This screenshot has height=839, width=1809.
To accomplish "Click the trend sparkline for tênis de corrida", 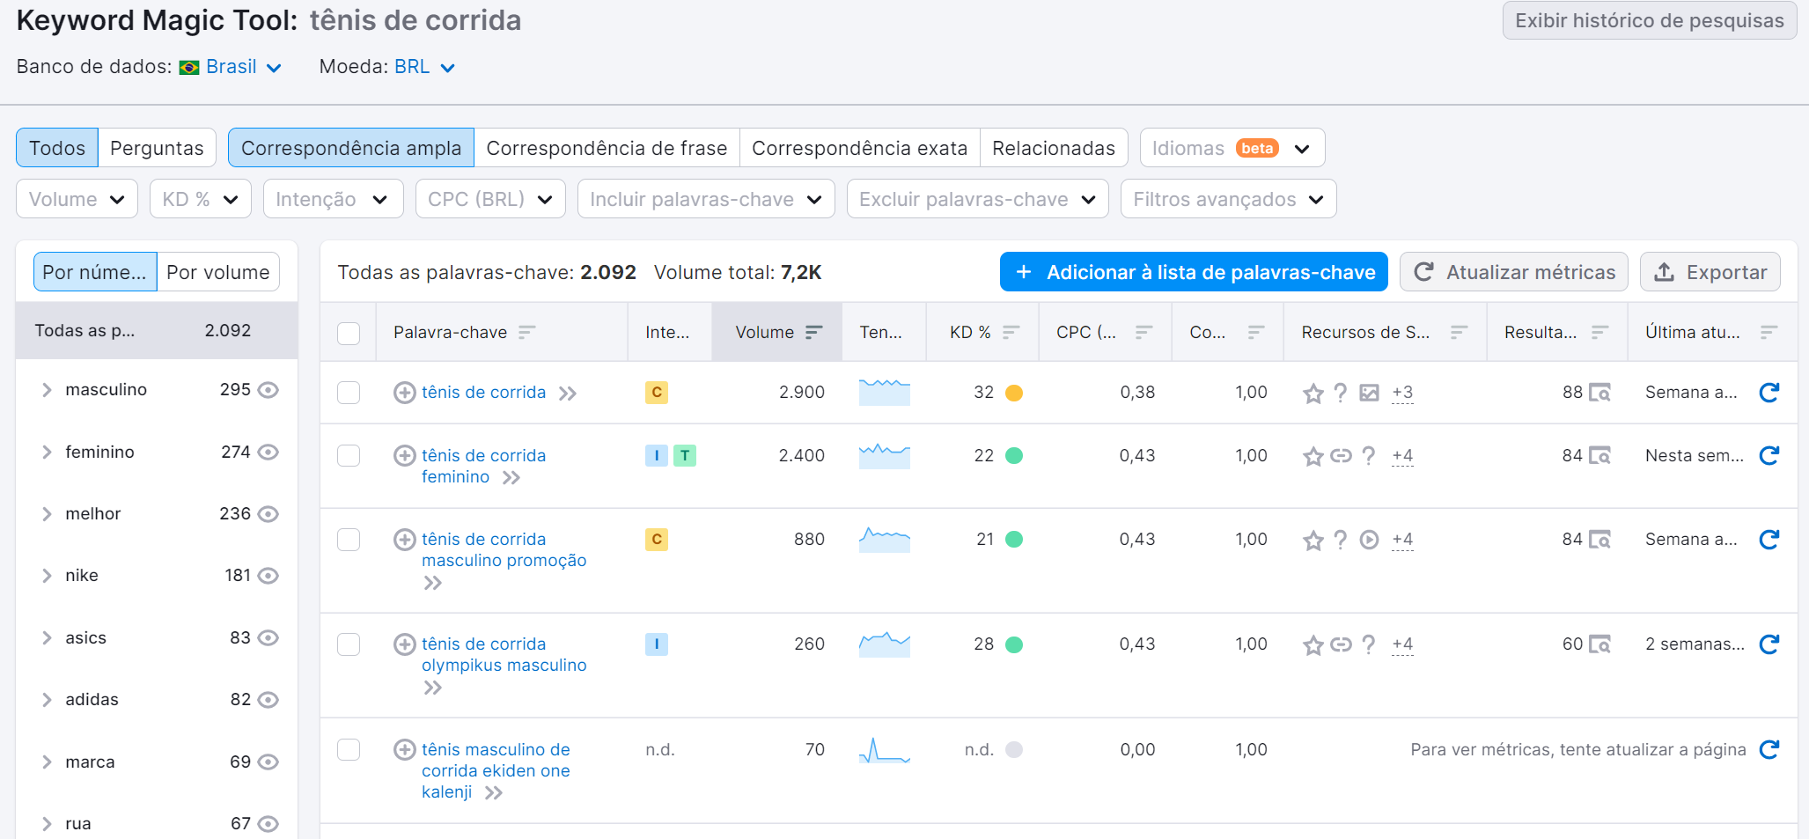I will (x=884, y=393).
